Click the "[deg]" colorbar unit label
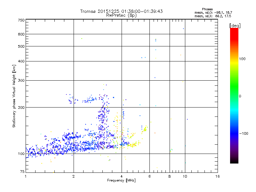 (235, 26)
